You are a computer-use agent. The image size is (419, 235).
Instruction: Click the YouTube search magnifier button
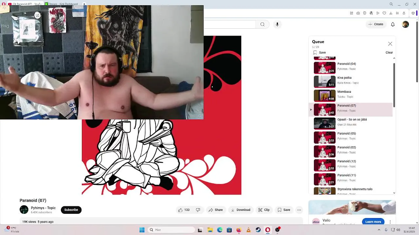[263, 24]
